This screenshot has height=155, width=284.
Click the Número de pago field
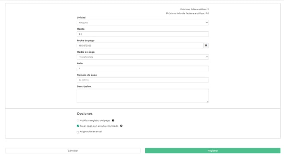point(143,80)
